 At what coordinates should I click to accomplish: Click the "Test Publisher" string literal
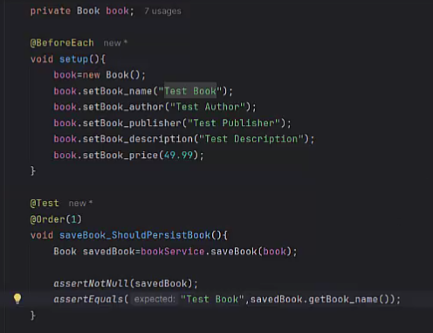click(x=234, y=123)
